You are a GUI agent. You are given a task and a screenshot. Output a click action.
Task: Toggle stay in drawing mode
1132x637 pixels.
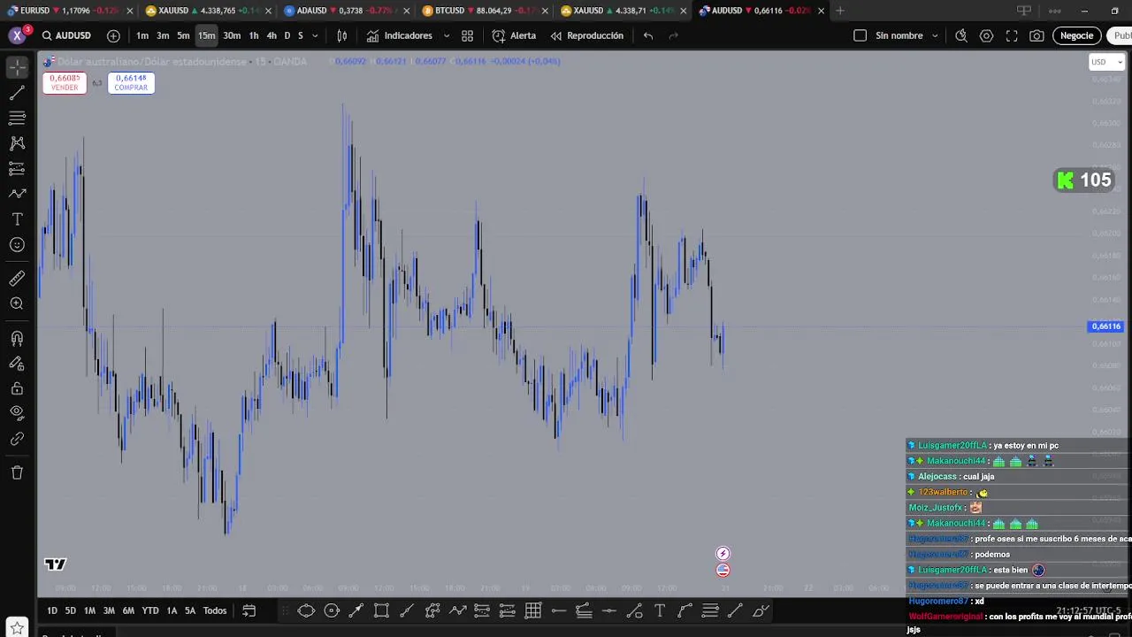point(17,363)
